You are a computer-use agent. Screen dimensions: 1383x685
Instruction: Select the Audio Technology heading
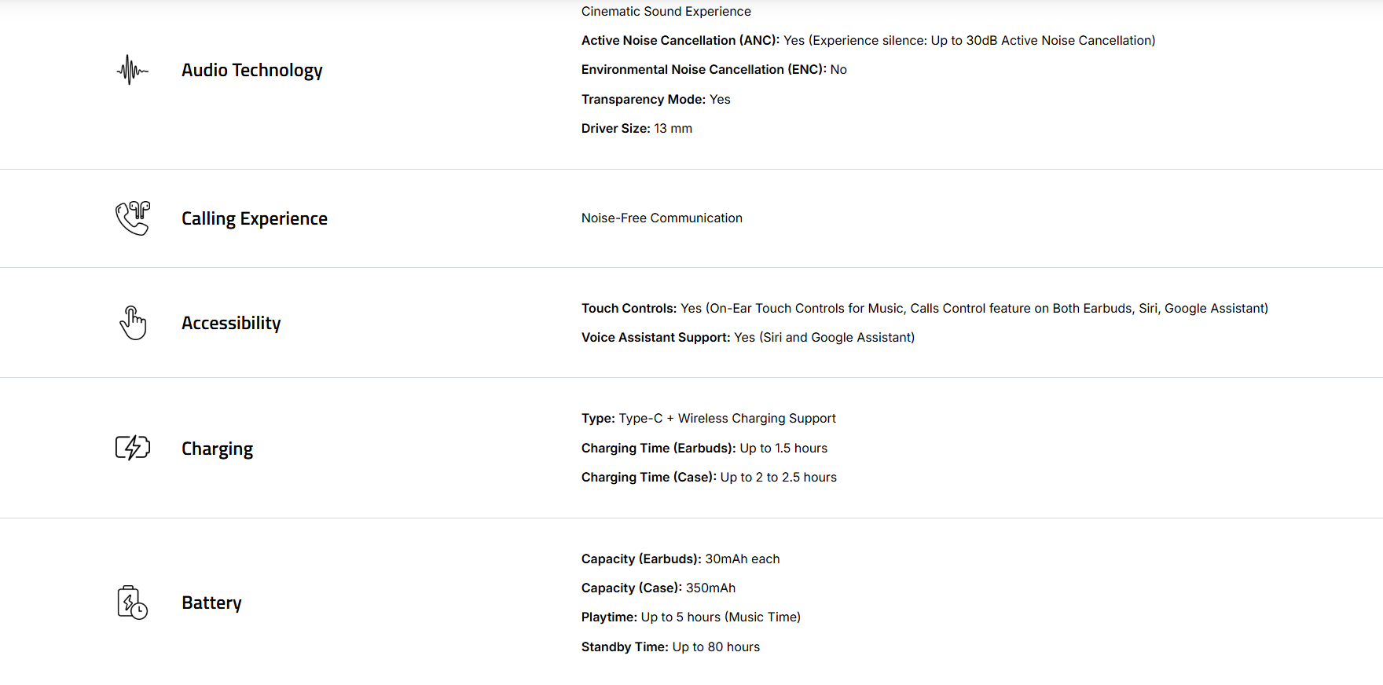[251, 70]
